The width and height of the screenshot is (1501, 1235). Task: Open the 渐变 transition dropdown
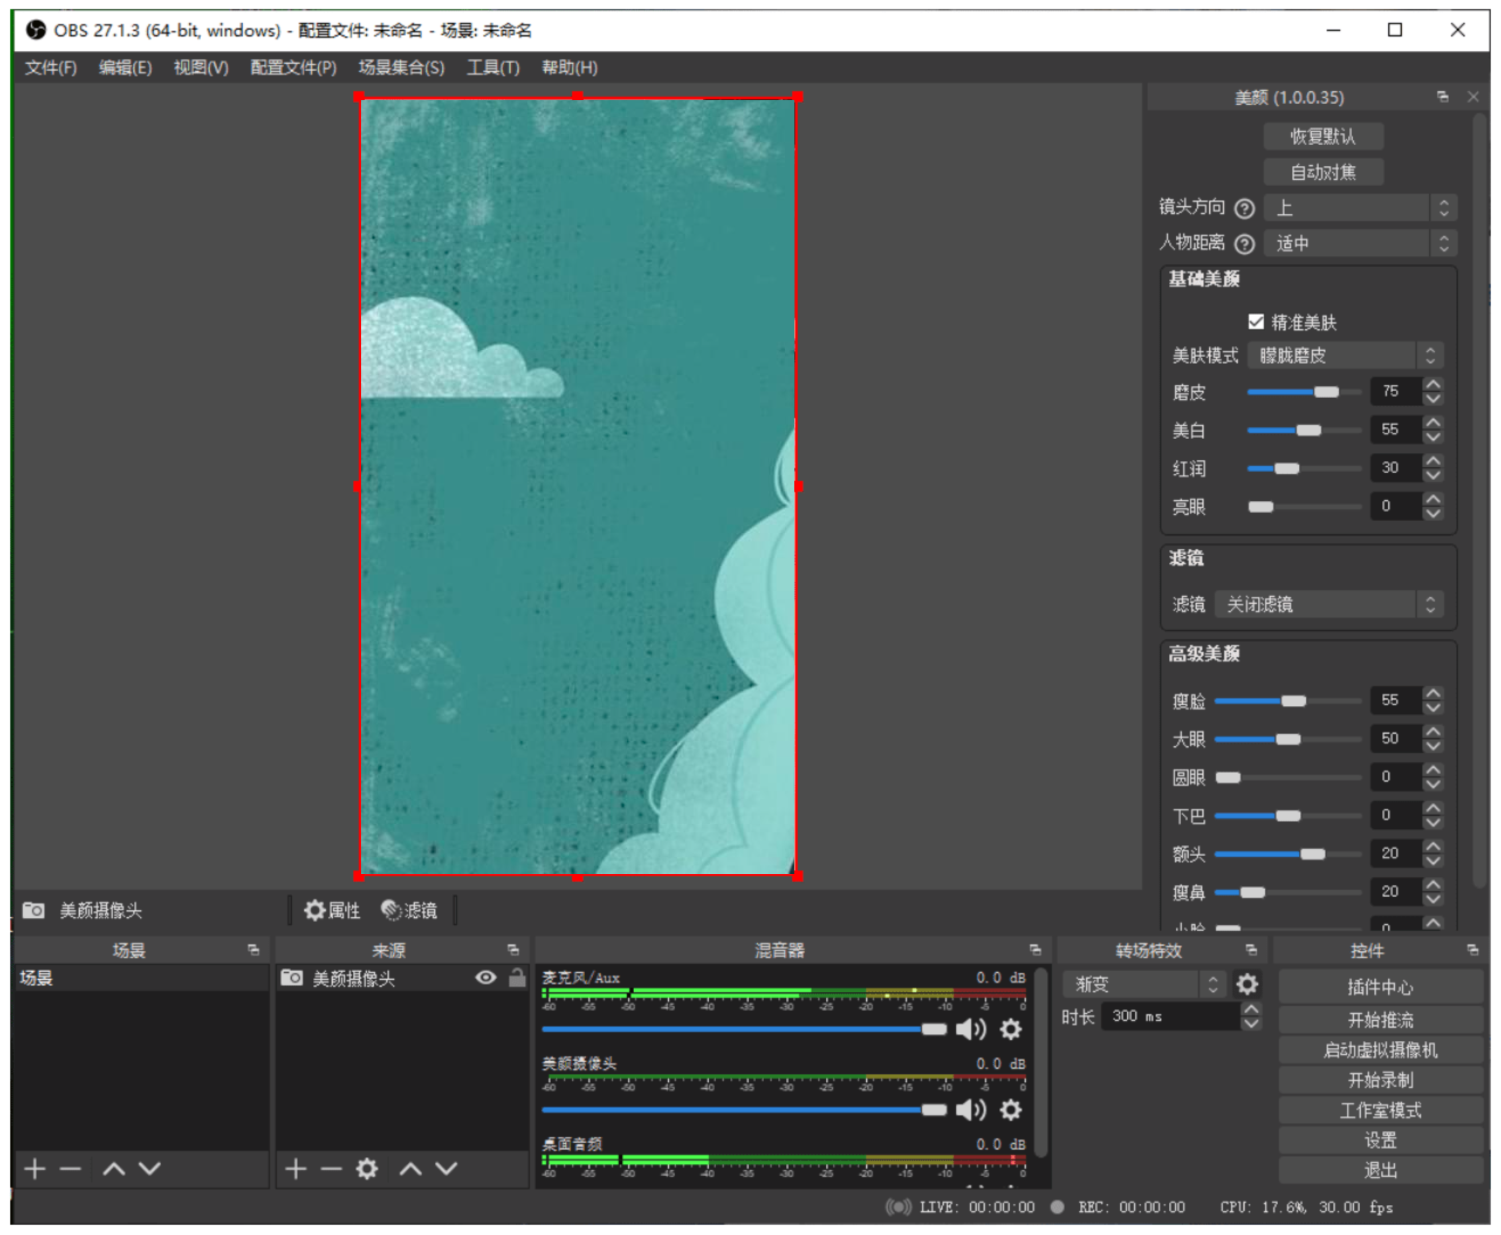(x=1144, y=984)
